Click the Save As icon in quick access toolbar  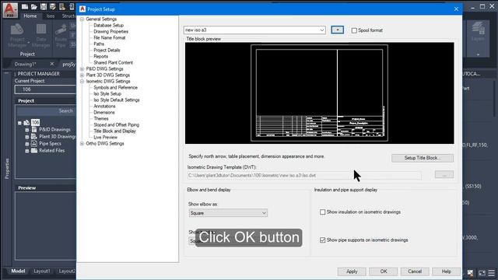coord(52,7)
